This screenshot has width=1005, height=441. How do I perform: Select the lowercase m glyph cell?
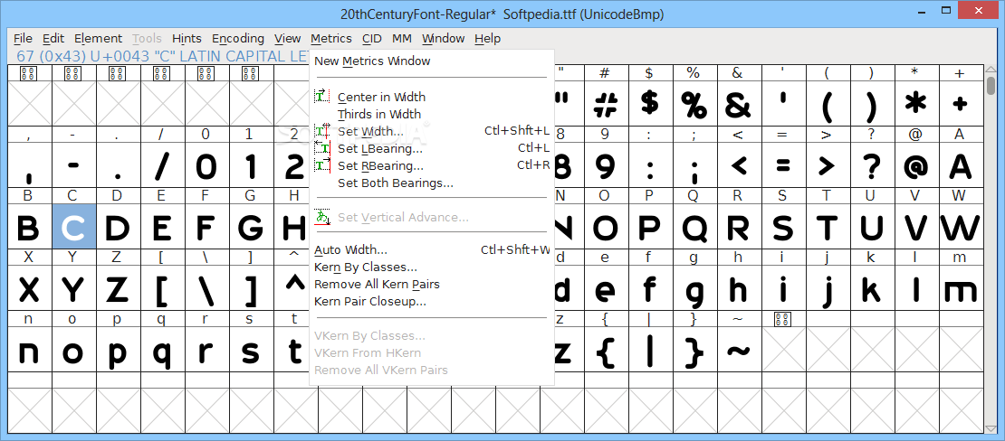[960, 288]
